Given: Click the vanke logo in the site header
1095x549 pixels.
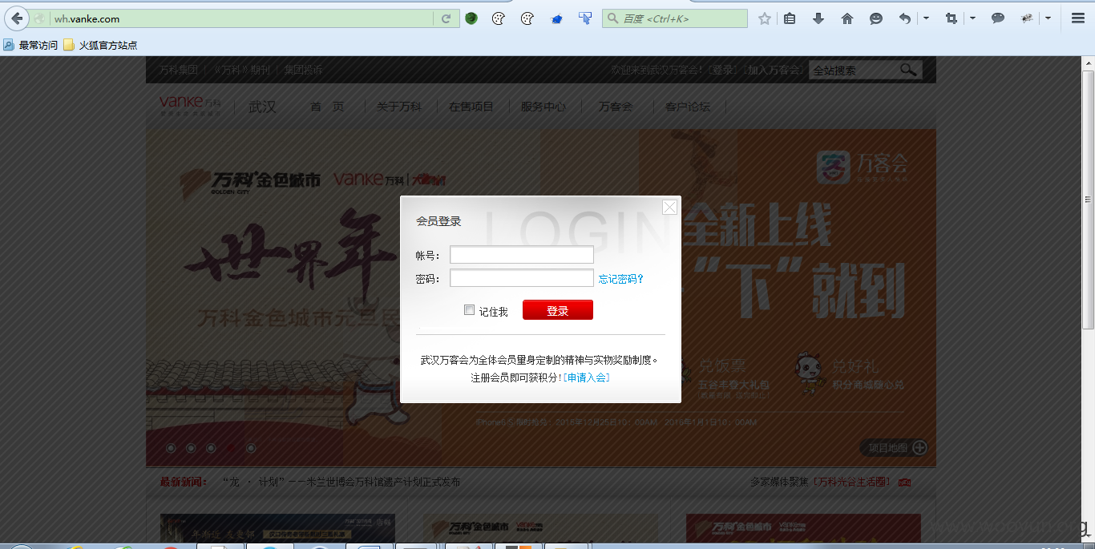Looking at the screenshot, I should (x=190, y=105).
